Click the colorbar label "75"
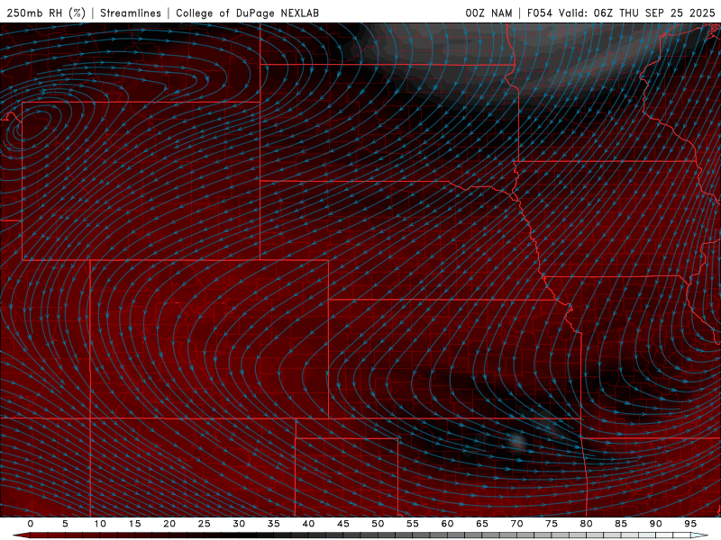This screenshot has height=540, width=721. pyautogui.click(x=552, y=524)
